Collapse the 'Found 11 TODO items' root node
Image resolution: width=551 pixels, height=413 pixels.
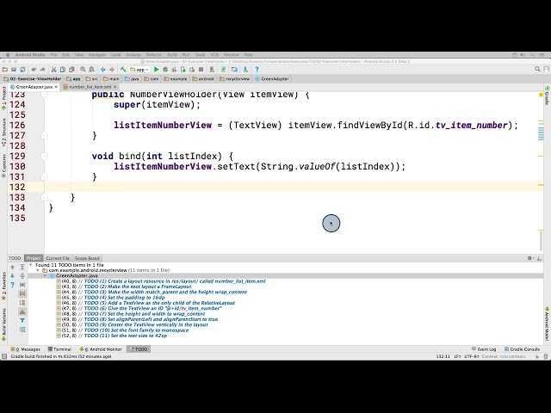coord(31,265)
